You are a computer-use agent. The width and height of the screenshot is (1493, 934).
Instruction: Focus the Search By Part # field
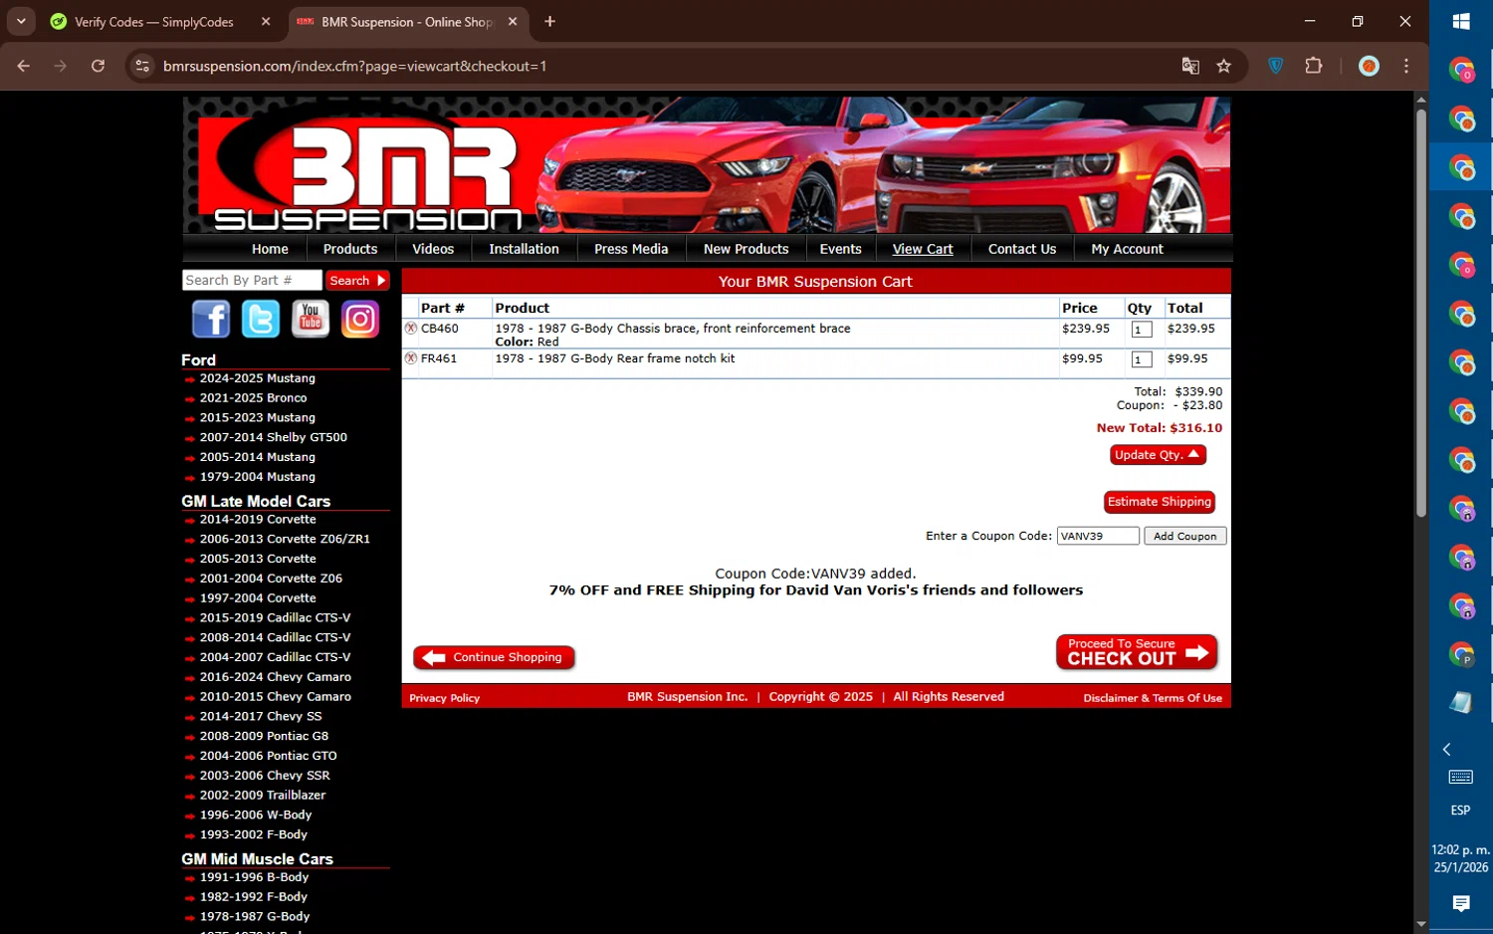pyautogui.click(x=252, y=281)
